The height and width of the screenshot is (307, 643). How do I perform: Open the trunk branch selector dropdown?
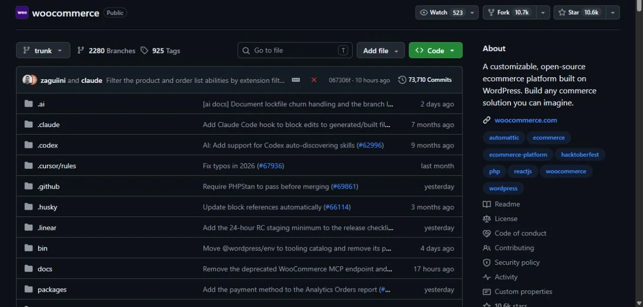(43, 50)
